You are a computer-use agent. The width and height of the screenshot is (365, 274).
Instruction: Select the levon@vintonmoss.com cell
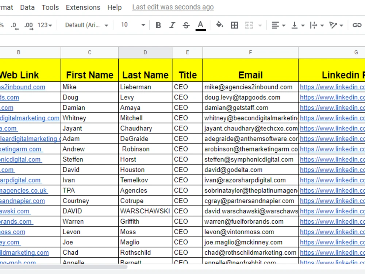point(250,232)
